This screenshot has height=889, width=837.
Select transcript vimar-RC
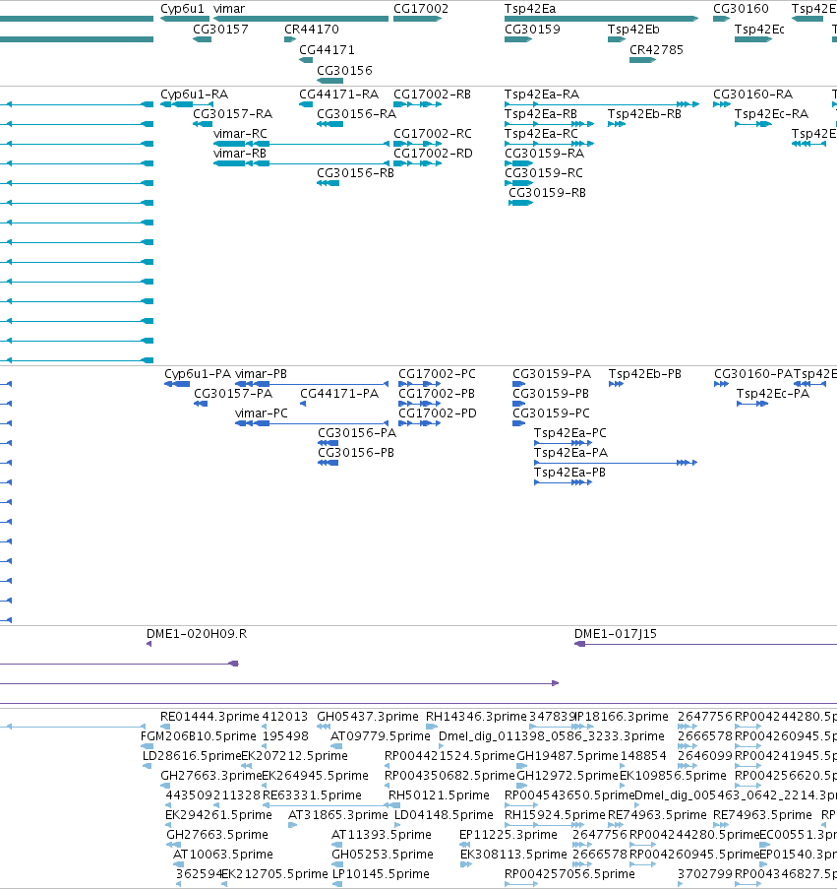click(240, 134)
